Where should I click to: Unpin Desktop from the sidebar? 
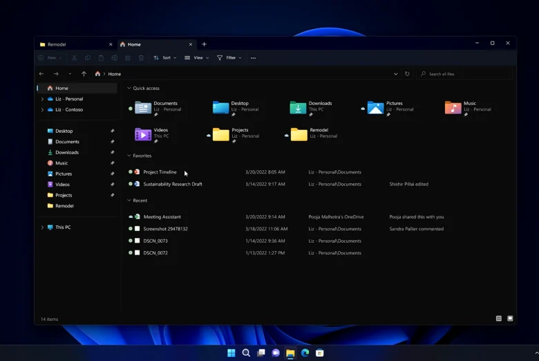pos(113,131)
